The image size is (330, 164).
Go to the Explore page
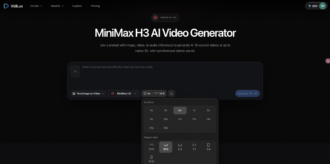pyautogui.click(x=77, y=6)
